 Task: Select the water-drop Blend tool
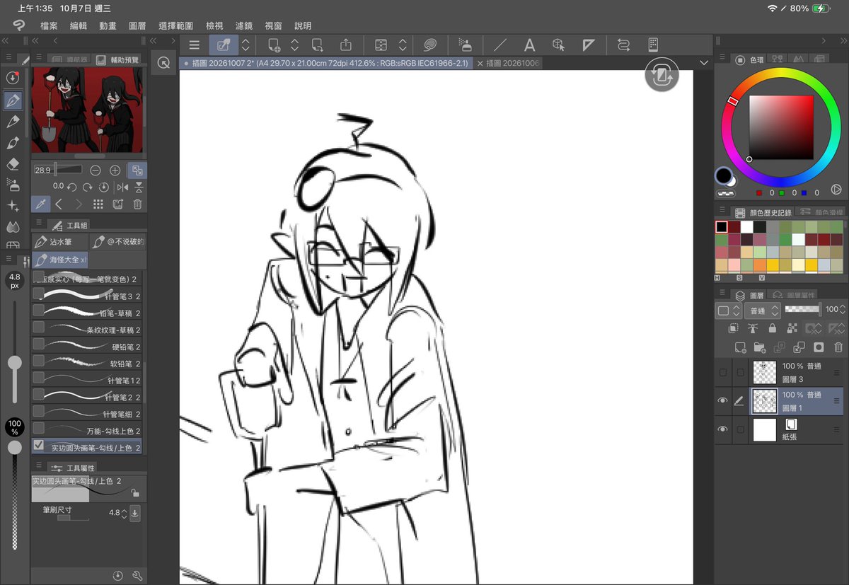click(x=13, y=227)
